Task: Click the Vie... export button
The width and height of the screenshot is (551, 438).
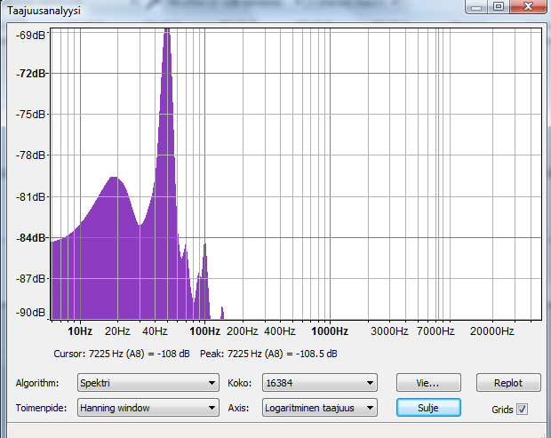Action: click(428, 383)
